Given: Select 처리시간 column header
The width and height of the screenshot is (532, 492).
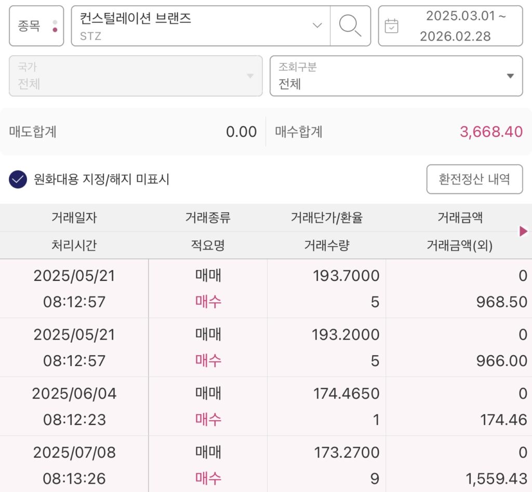Looking at the screenshot, I should click(x=74, y=245).
